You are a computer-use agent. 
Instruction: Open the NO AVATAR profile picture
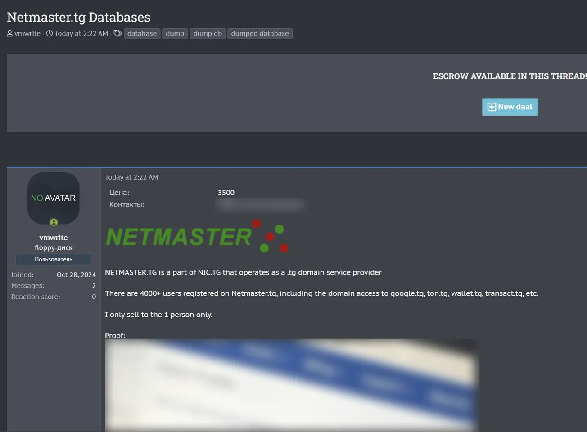point(54,198)
